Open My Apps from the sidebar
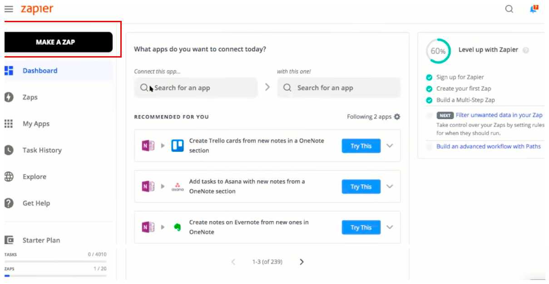 coord(35,124)
